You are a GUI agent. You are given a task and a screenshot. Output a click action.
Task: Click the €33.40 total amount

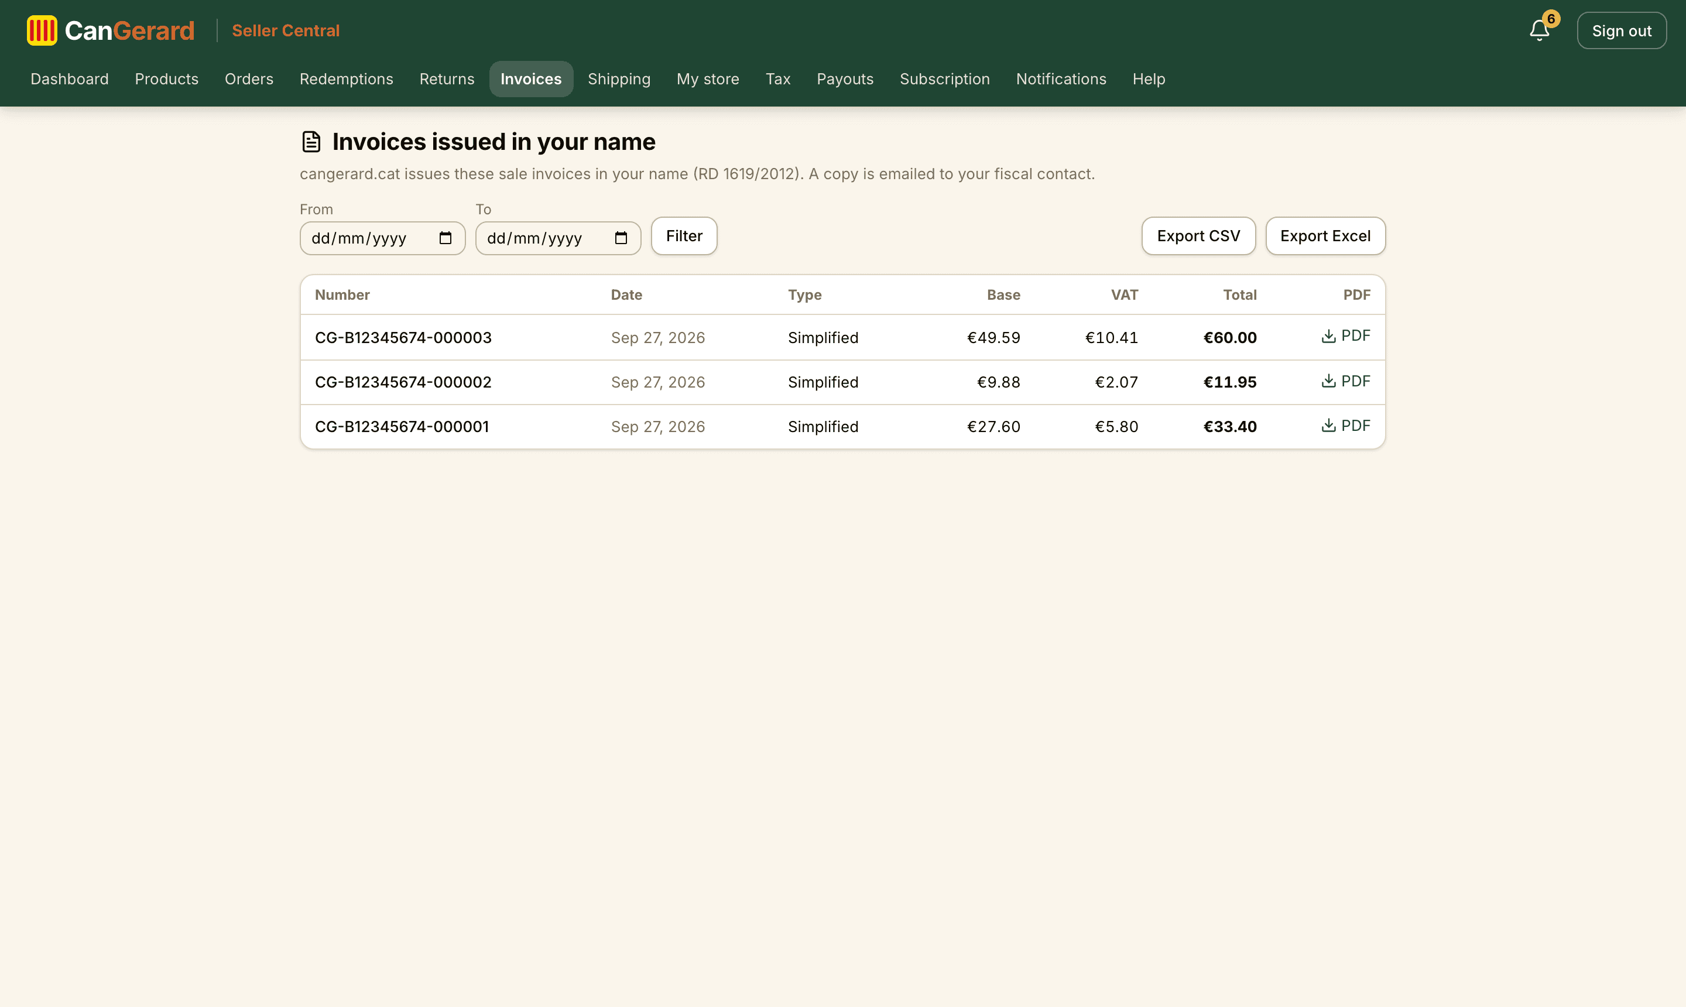pyautogui.click(x=1229, y=426)
